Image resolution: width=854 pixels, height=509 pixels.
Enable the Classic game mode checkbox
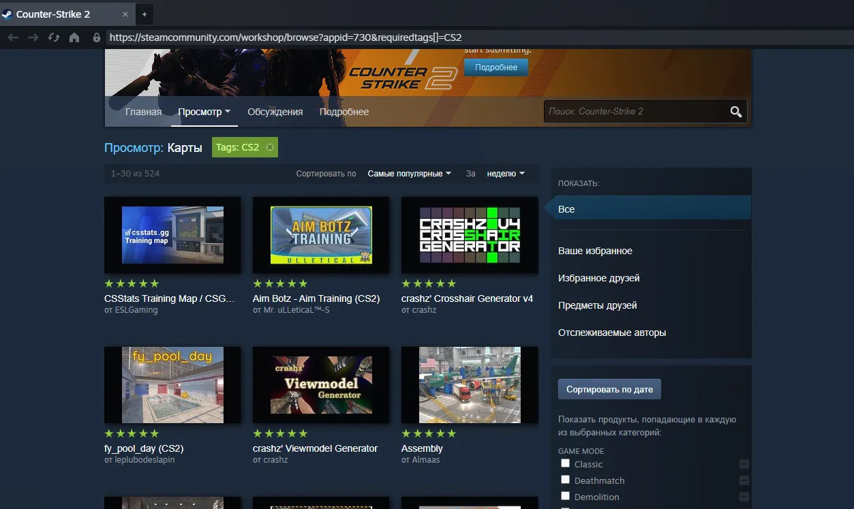(565, 463)
